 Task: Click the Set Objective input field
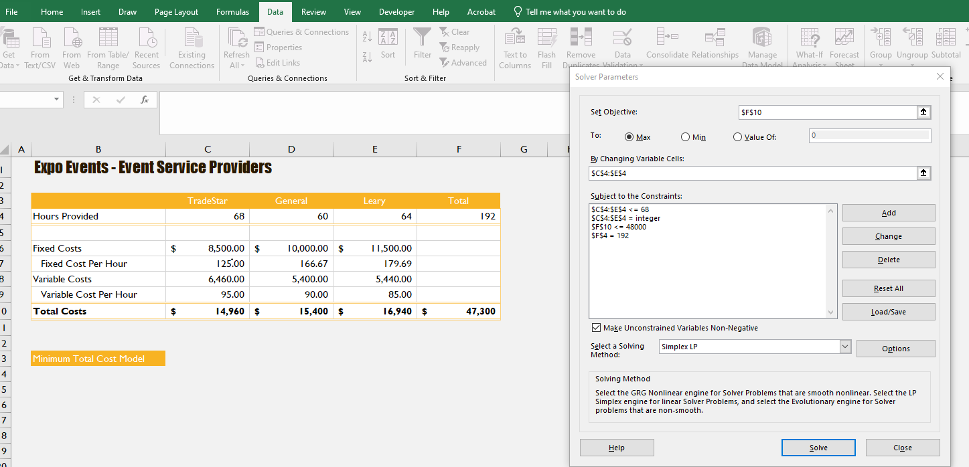click(x=826, y=112)
